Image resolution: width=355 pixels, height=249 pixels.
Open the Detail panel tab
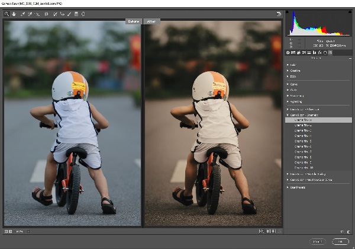[299, 53]
